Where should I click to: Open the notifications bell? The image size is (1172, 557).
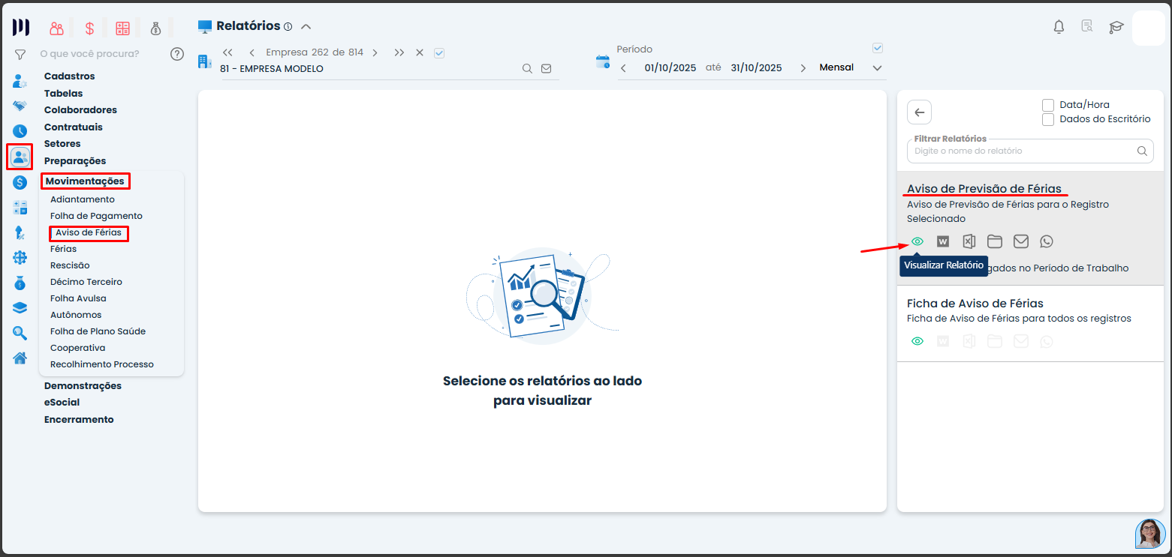[1059, 27]
